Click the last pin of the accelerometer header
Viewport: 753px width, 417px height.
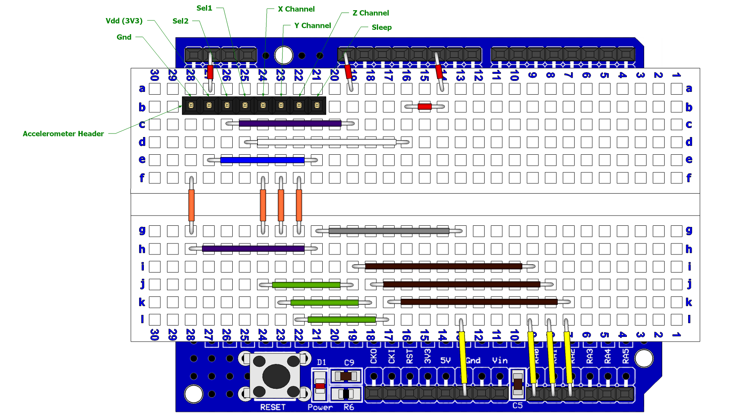(x=317, y=105)
